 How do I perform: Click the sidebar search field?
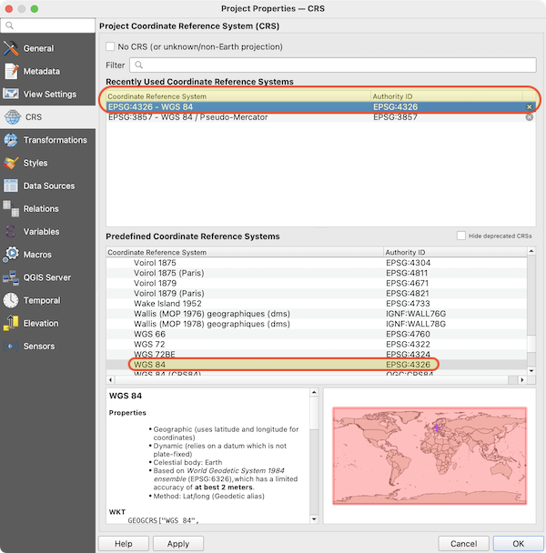47,25
